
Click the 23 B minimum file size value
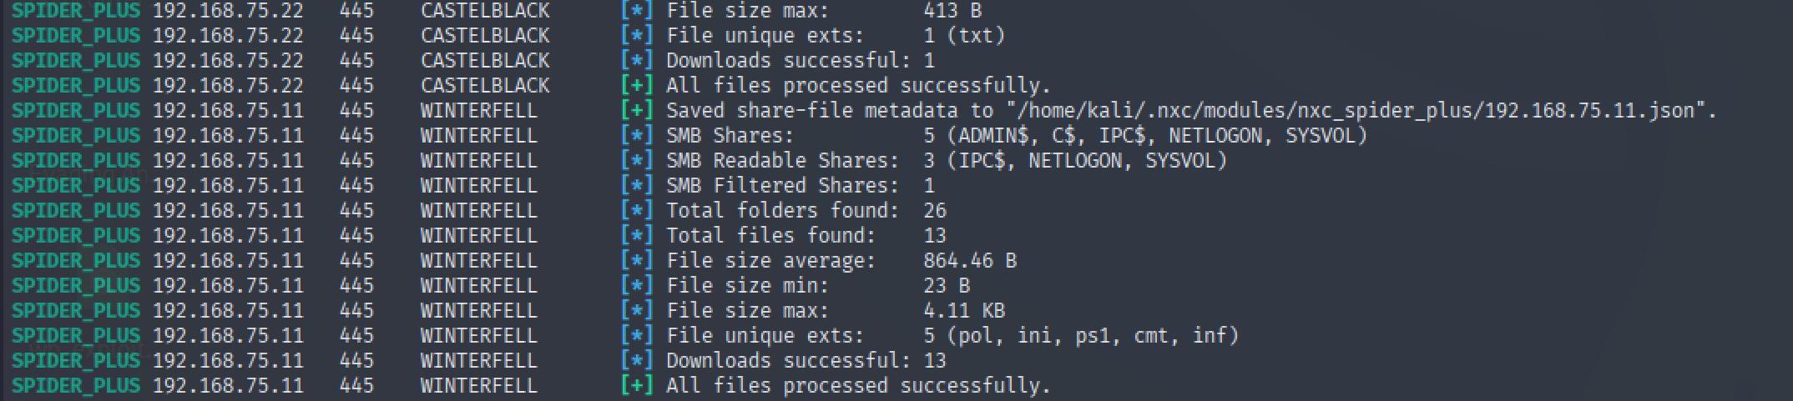point(946,286)
